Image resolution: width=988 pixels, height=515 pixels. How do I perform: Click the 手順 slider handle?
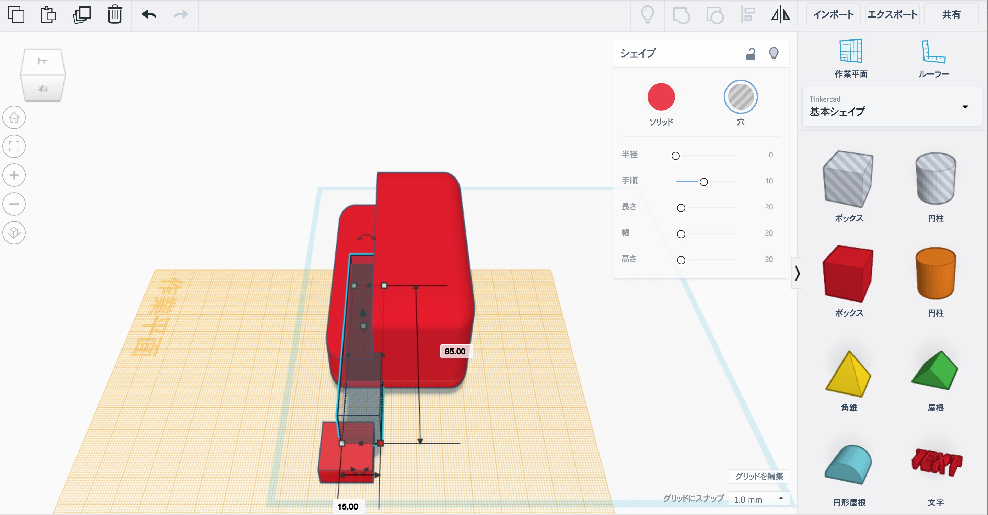[704, 182]
